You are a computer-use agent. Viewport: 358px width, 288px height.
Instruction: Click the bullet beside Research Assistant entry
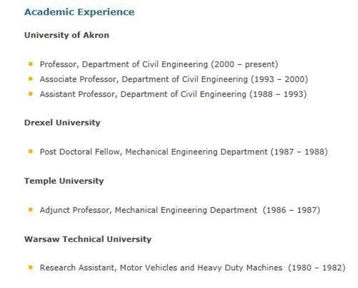point(31,267)
